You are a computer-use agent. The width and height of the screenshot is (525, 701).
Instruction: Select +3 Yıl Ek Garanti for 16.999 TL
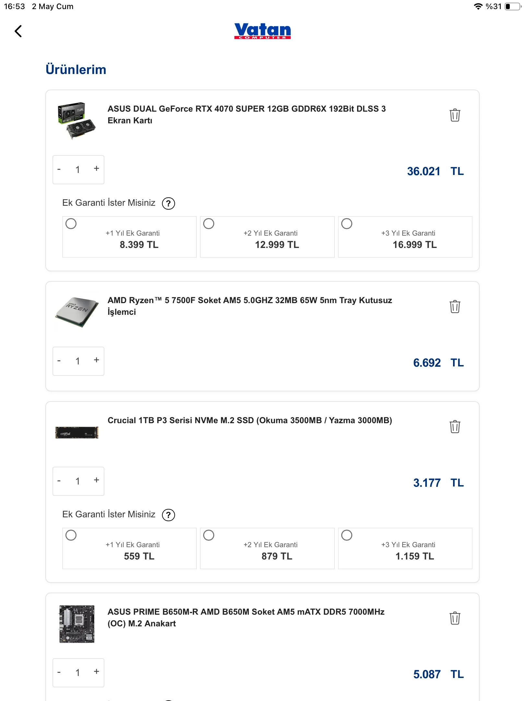tap(346, 224)
